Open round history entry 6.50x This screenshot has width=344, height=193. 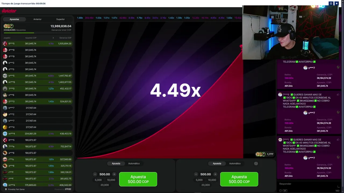(131, 18)
